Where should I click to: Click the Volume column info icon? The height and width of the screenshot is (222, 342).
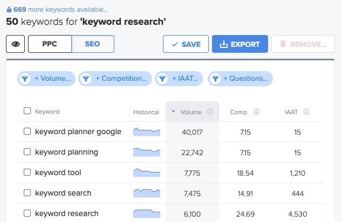[210, 112]
